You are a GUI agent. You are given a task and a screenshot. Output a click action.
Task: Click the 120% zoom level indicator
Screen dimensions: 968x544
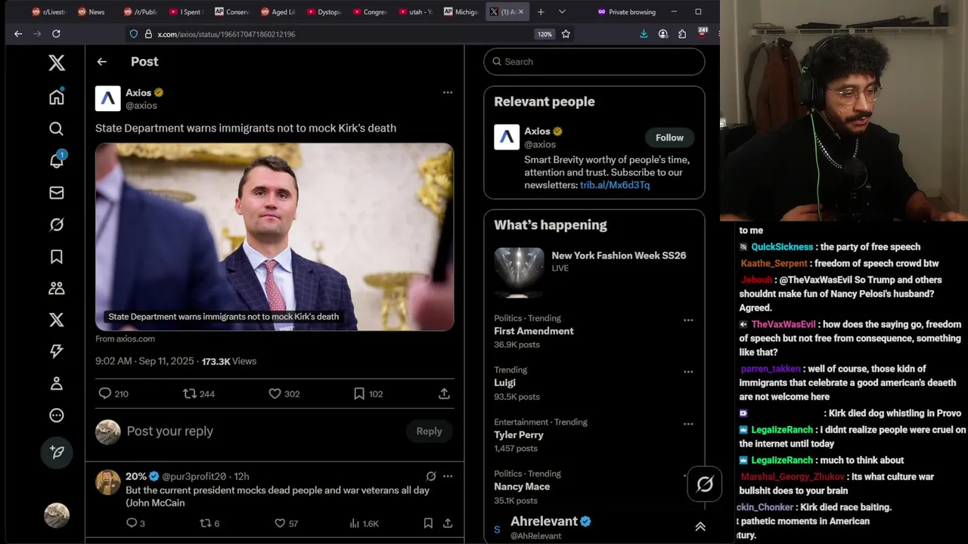(x=544, y=34)
